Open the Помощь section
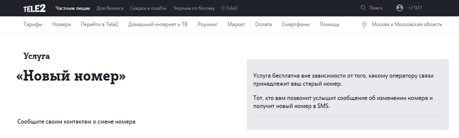Screen dimensions: 459x138 [330, 25]
